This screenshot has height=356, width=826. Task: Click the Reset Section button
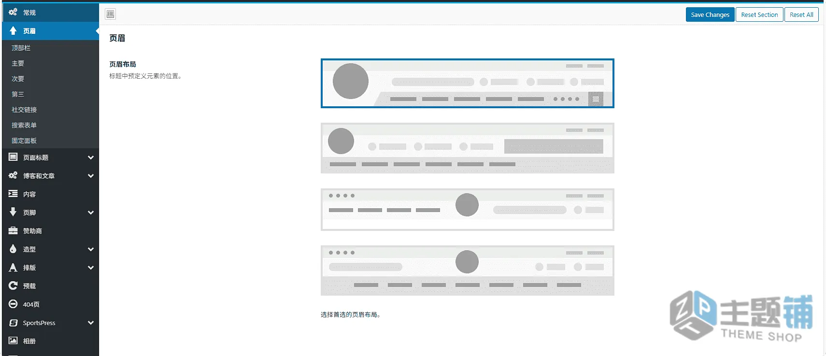(759, 14)
